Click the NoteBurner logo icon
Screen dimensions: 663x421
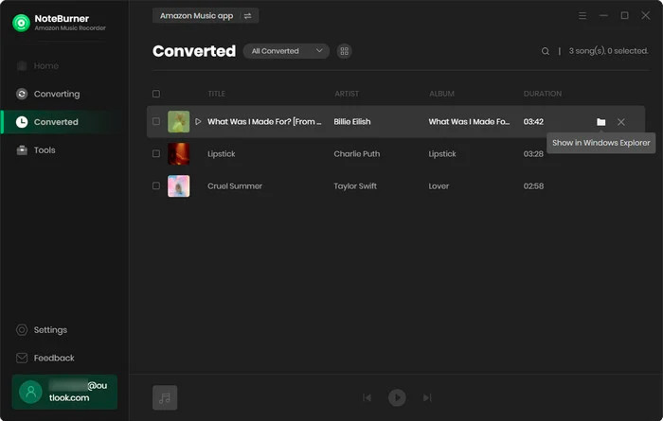coord(21,23)
